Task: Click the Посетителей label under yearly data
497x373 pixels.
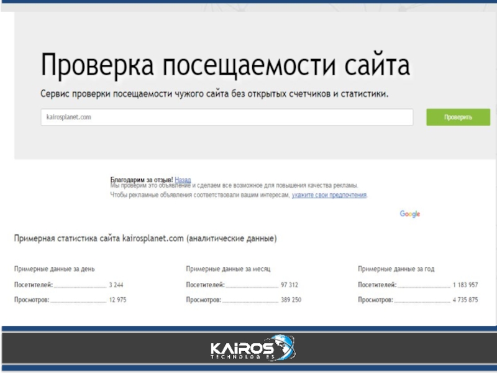Action: (377, 285)
